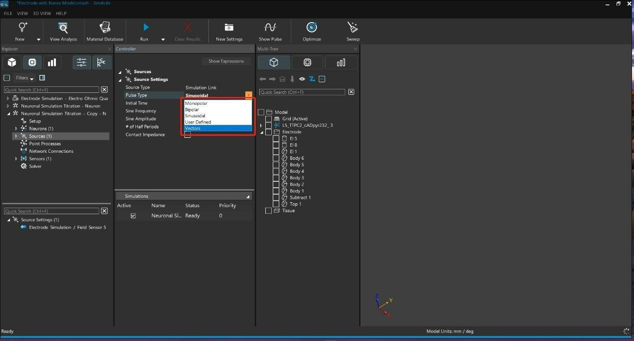
Task: Toggle the Grid (Active) checkbox
Action: (x=268, y=119)
